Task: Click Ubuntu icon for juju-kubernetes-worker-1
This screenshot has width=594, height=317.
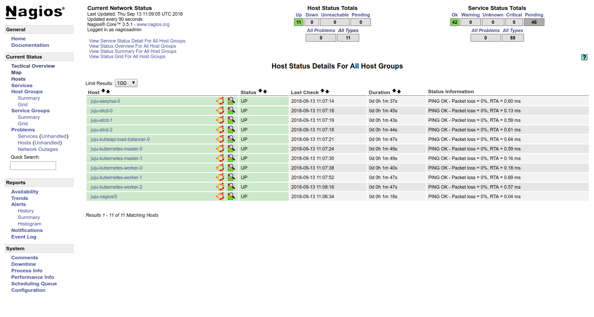Action: pyautogui.click(x=220, y=177)
